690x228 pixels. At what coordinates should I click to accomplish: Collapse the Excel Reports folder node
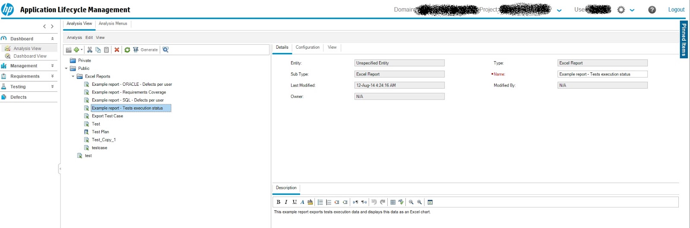point(73,76)
